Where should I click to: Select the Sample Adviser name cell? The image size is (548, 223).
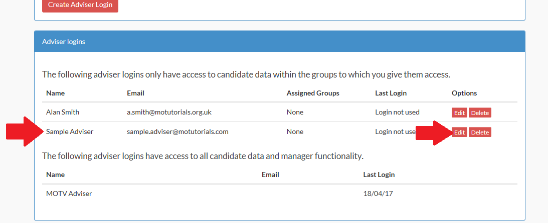coord(70,132)
